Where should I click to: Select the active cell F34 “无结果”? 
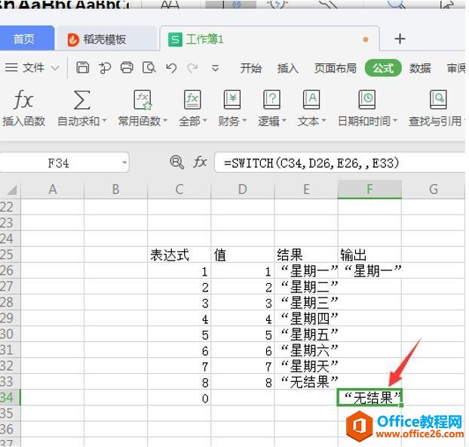[x=369, y=398]
